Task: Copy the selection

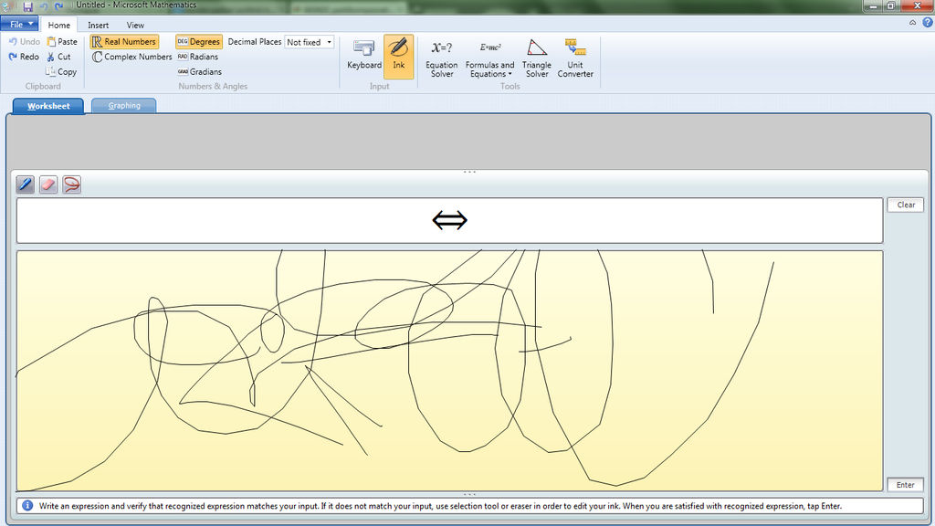Action: (61, 71)
